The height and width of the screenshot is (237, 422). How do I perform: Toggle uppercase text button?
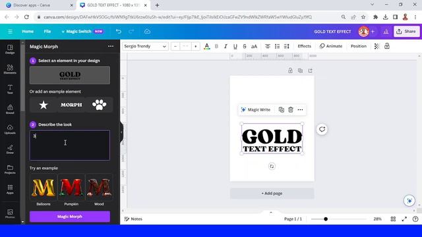[254, 46]
